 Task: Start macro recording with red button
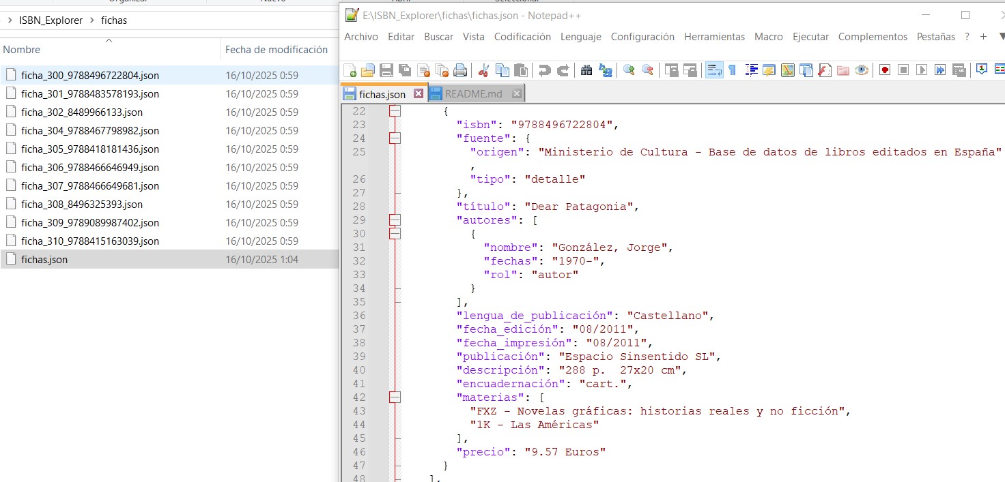[x=885, y=70]
